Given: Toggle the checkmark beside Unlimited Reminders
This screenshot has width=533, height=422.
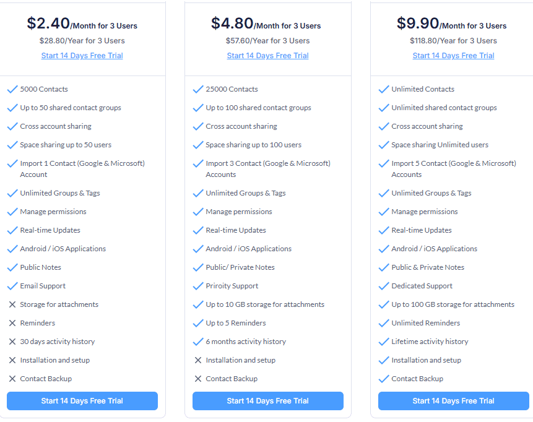Looking at the screenshot, I should tap(384, 322).
